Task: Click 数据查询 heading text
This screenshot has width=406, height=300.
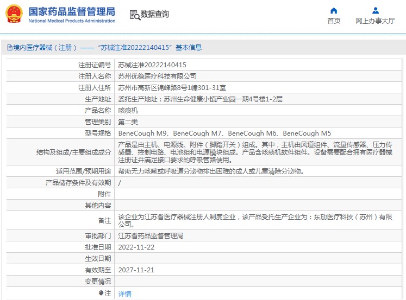Action: click(154, 14)
